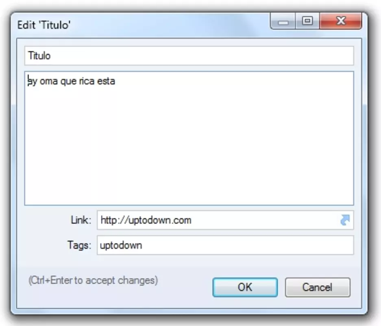Confirm changes with the OK button
This screenshot has width=381, height=326.
245,287
